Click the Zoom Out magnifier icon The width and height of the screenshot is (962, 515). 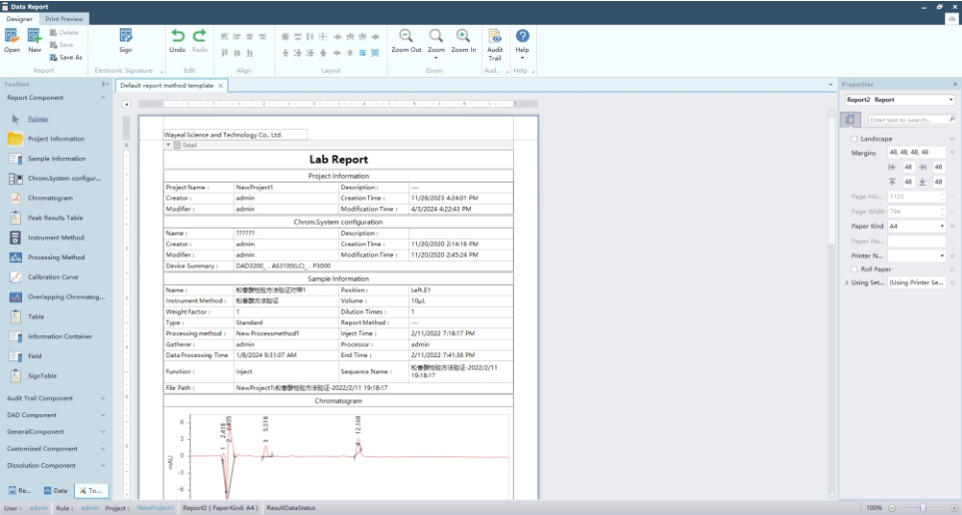406,36
